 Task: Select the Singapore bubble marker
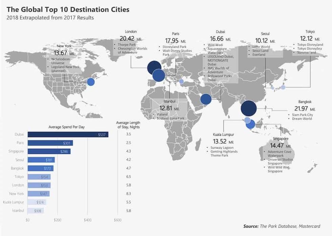click(250, 124)
